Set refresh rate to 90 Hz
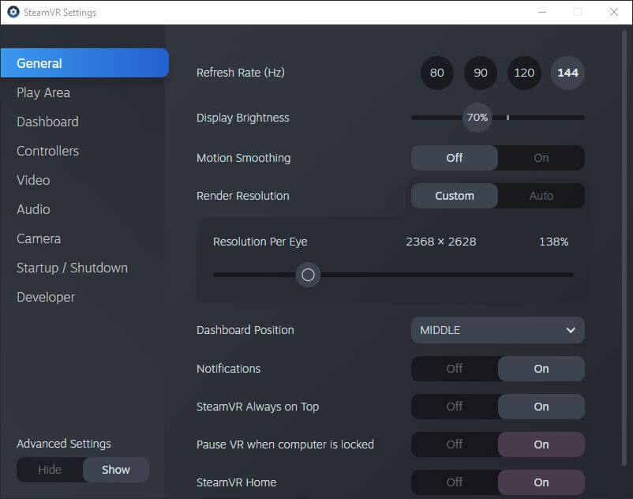This screenshot has width=633, height=499. pyautogui.click(x=481, y=73)
